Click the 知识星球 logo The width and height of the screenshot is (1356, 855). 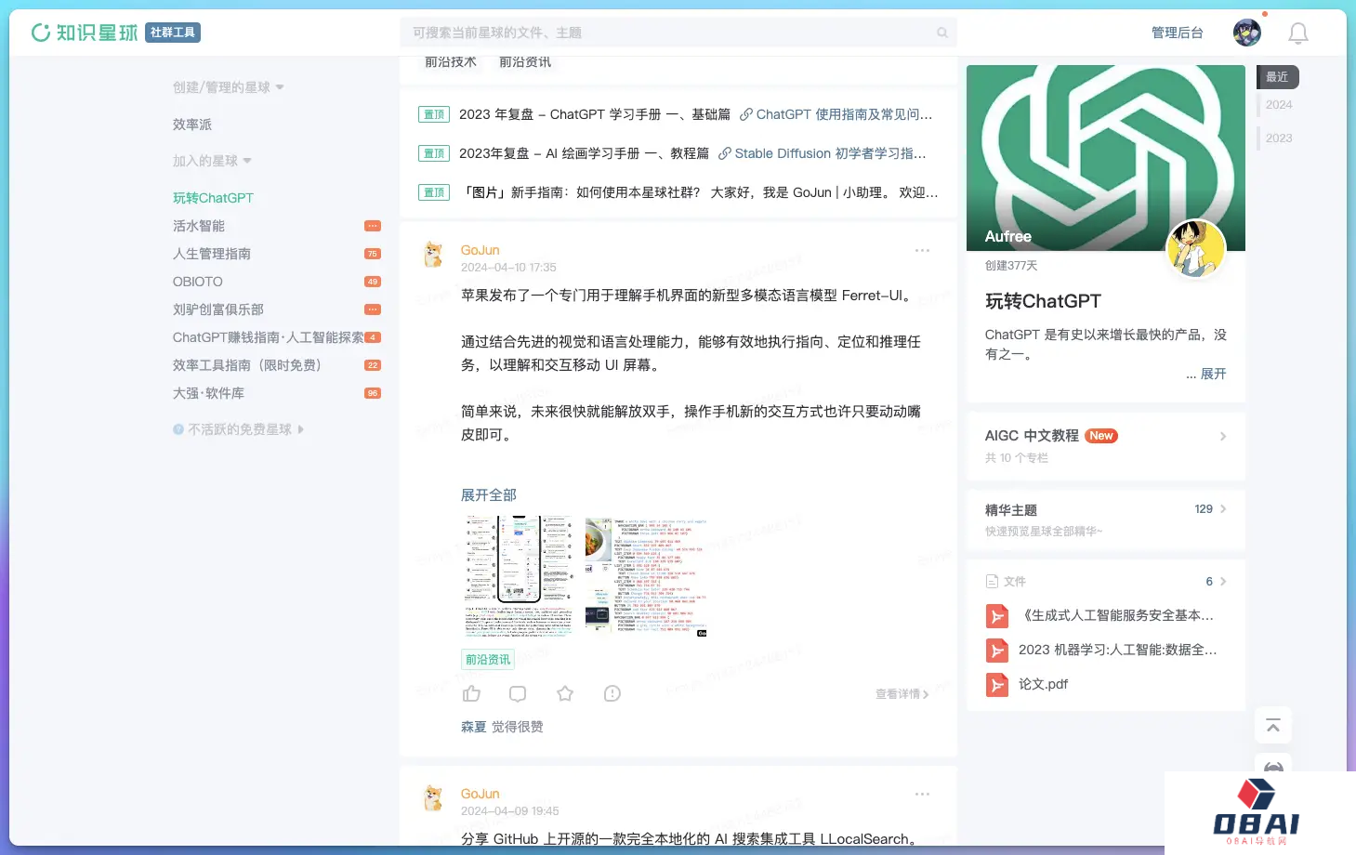[84, 33]
